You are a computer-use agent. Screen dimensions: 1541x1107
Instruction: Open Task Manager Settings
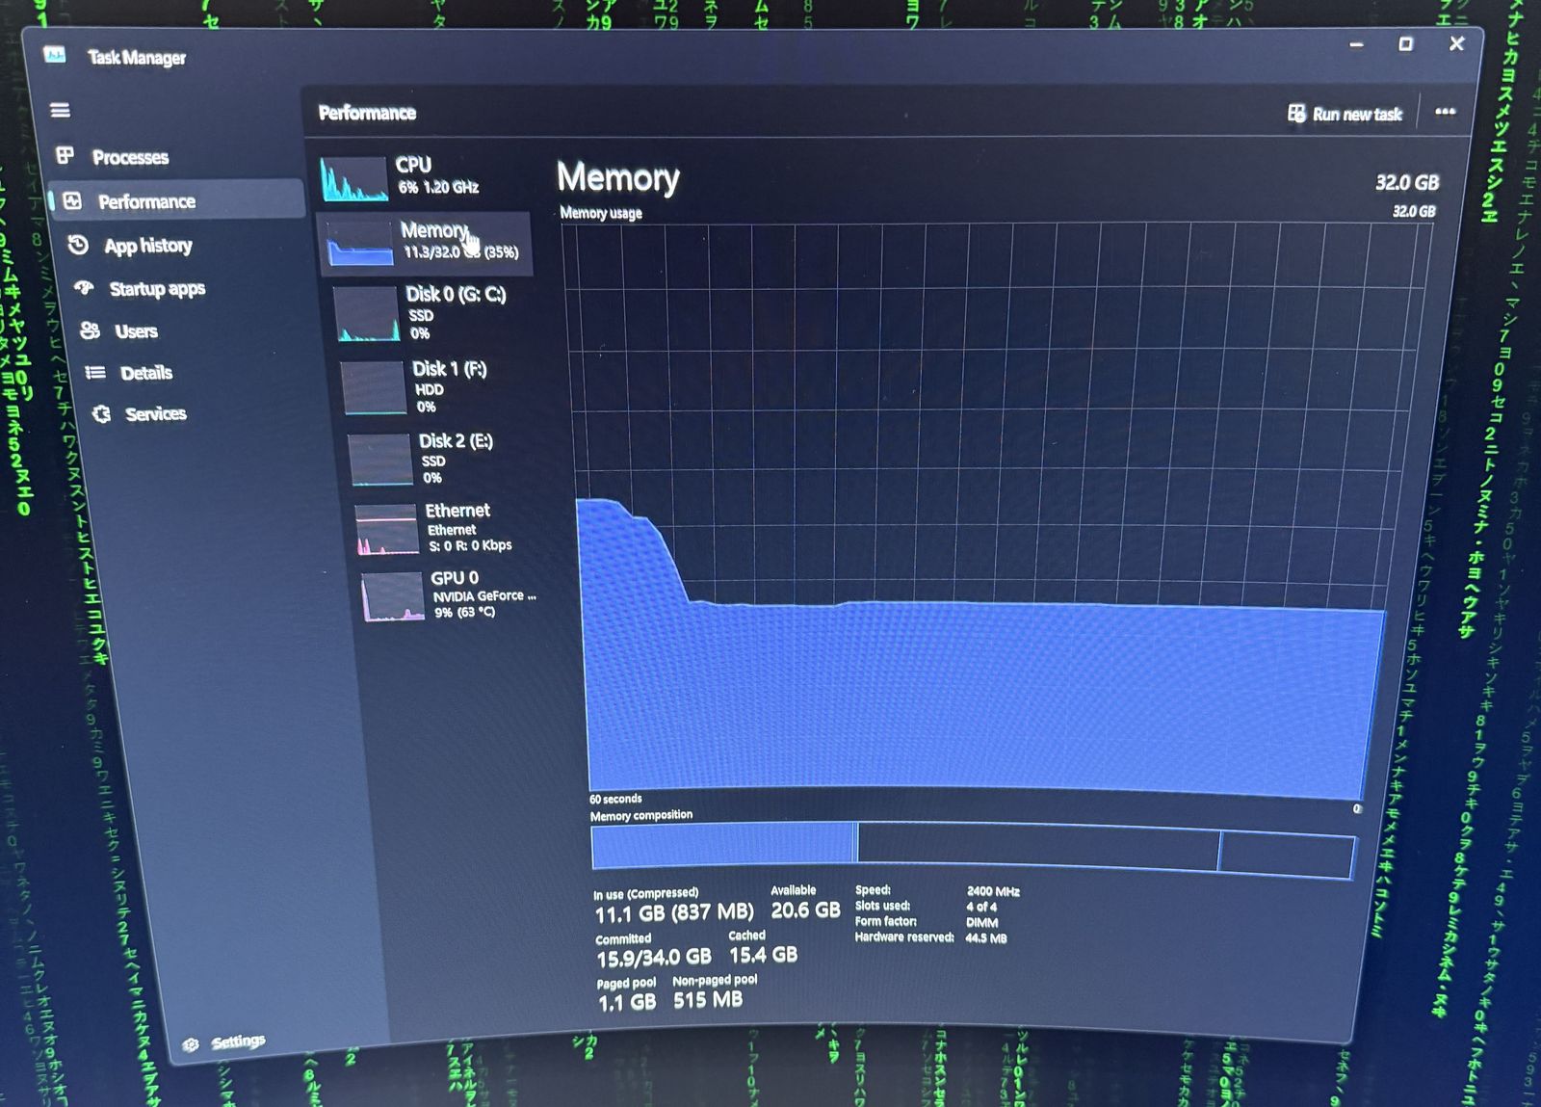pyautogui.click(x=238, y=1041)
